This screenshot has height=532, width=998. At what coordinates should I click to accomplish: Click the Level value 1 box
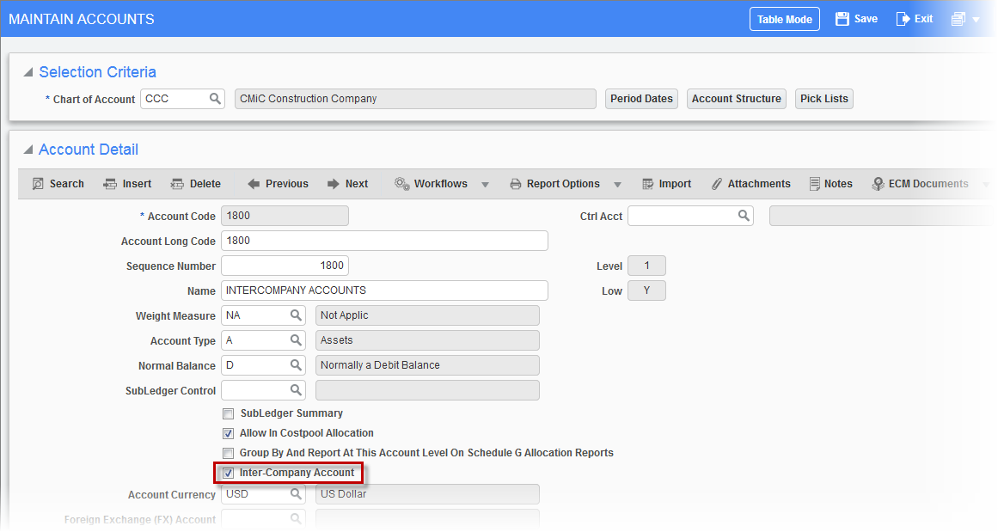(x=646, y=266)
